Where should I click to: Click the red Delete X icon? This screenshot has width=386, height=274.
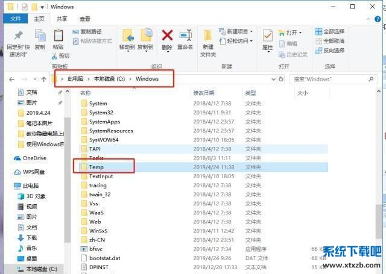pyautogui.click(x=167, y=36)
